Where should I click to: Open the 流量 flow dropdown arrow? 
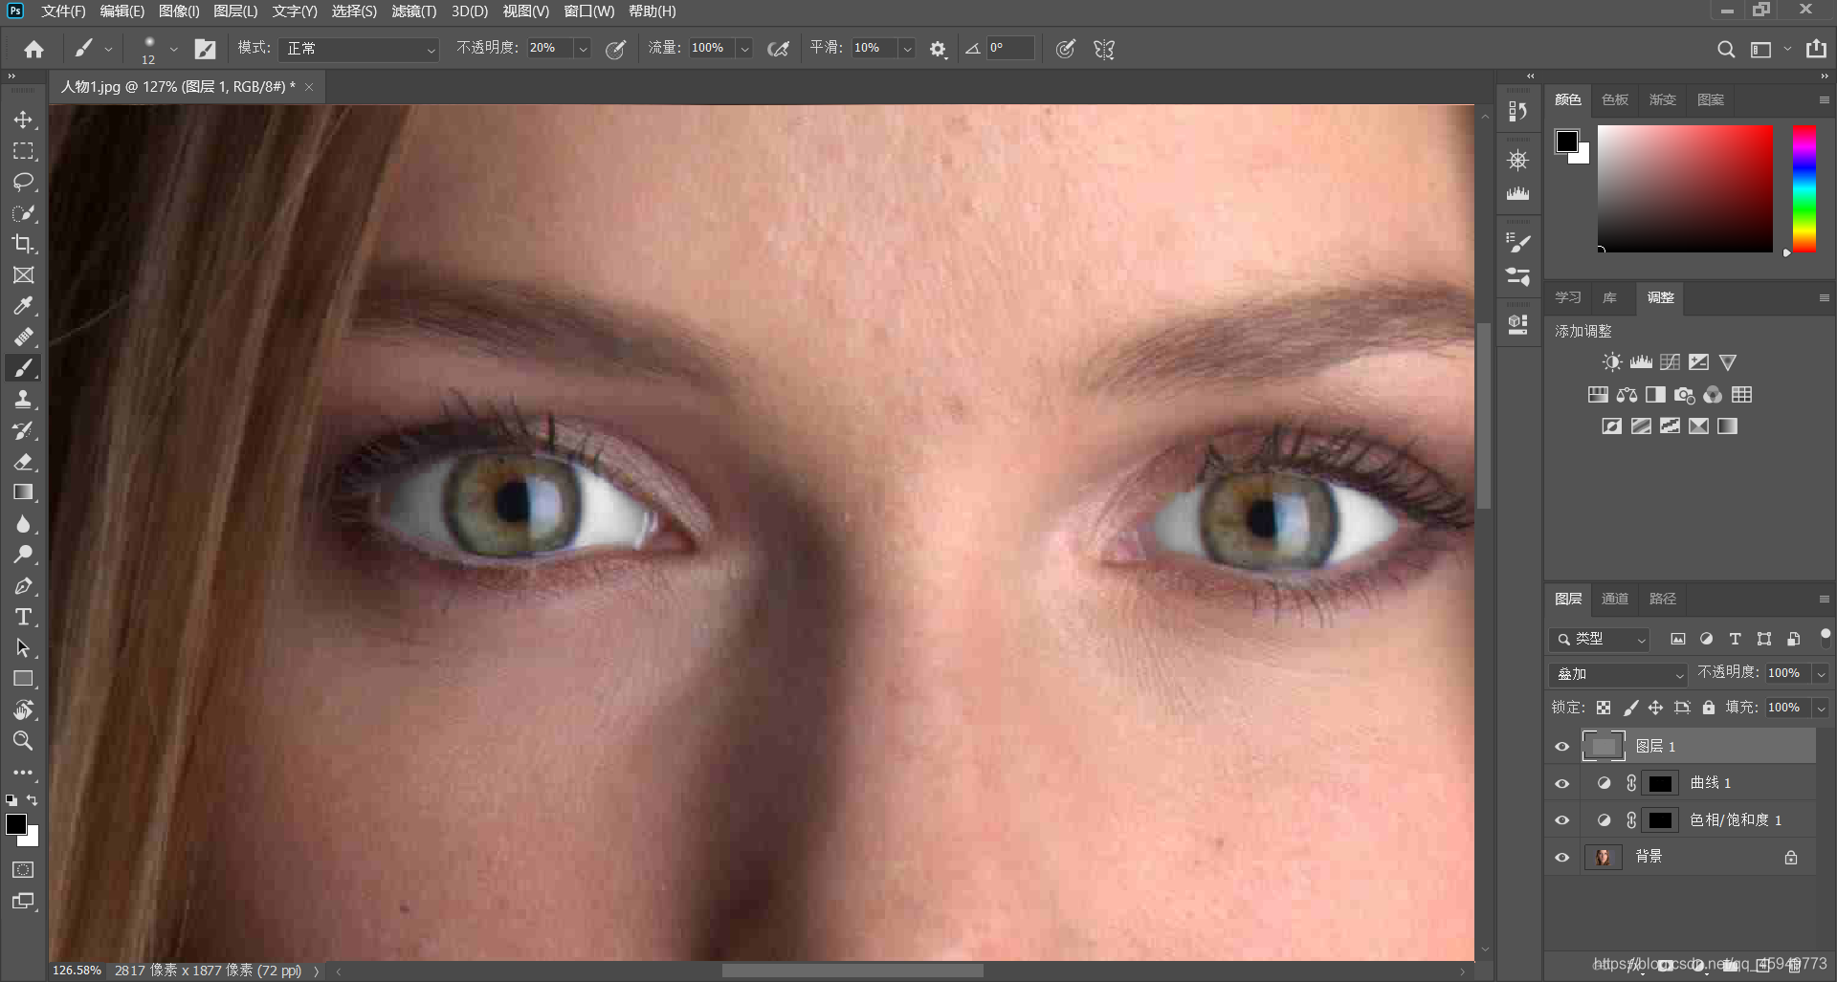tap(744, 49)
